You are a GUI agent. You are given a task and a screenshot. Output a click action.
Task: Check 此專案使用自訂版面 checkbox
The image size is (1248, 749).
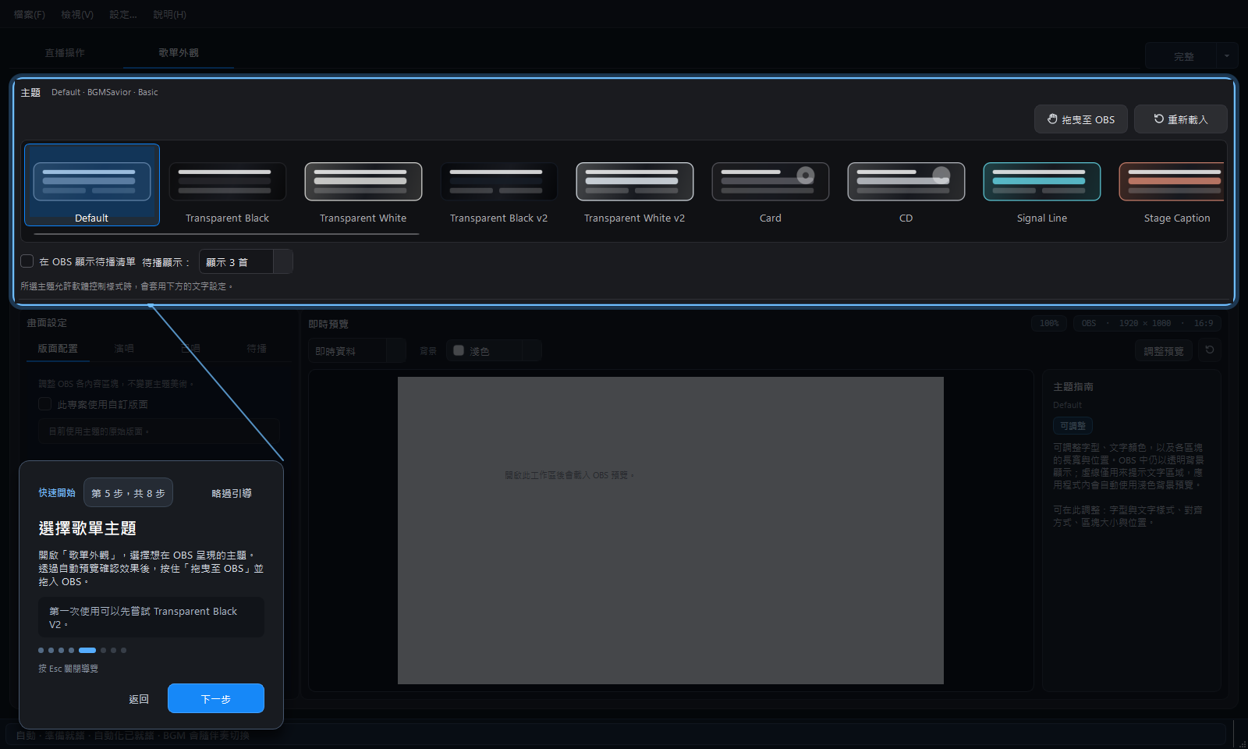point(45,404)
